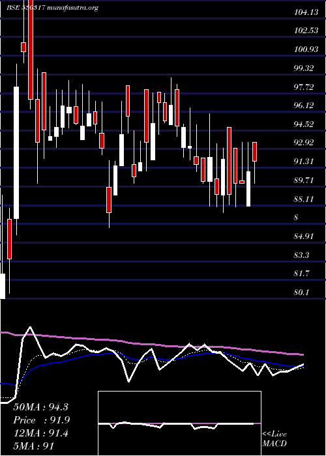Click the 89.71 price axis label
326x456 pixels.
304,180
